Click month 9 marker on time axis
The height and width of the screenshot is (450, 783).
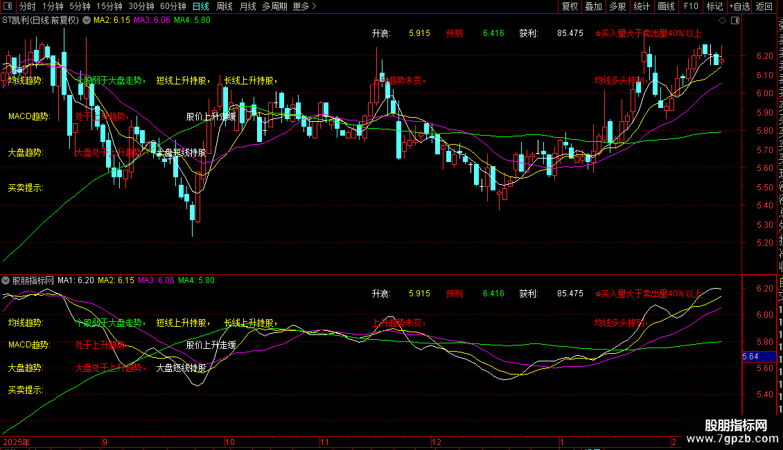click(105, 442)
